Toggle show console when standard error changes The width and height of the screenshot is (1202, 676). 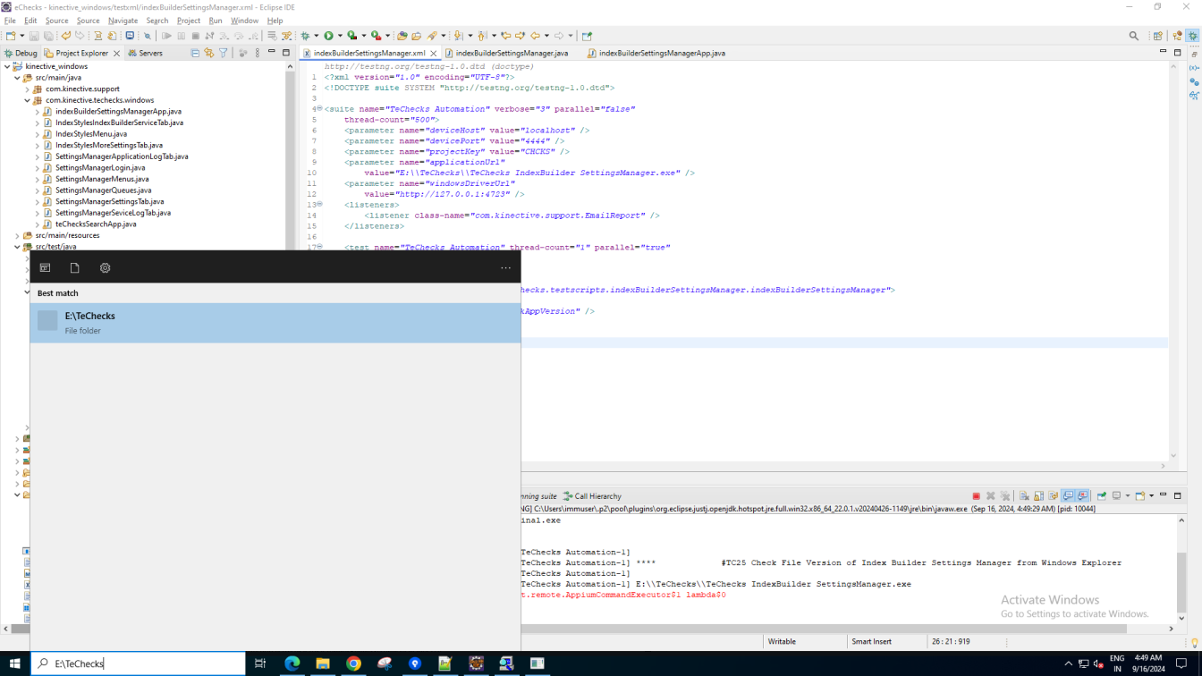1082,496
